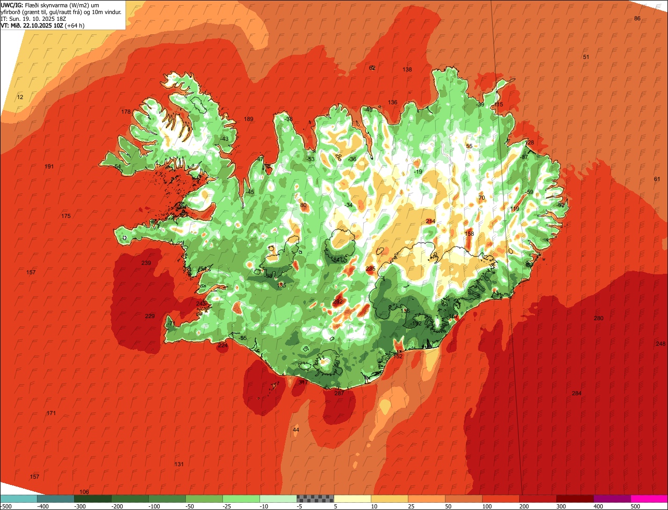Click the flux value 175 on the map
The image size is (668, 510).
[66, 216]
